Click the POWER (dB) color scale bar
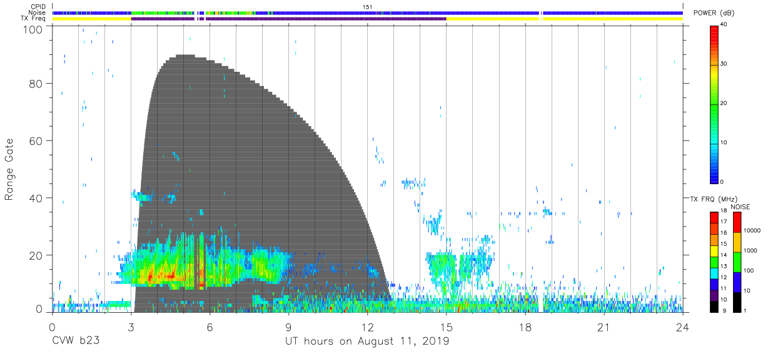 coord(714,104)
